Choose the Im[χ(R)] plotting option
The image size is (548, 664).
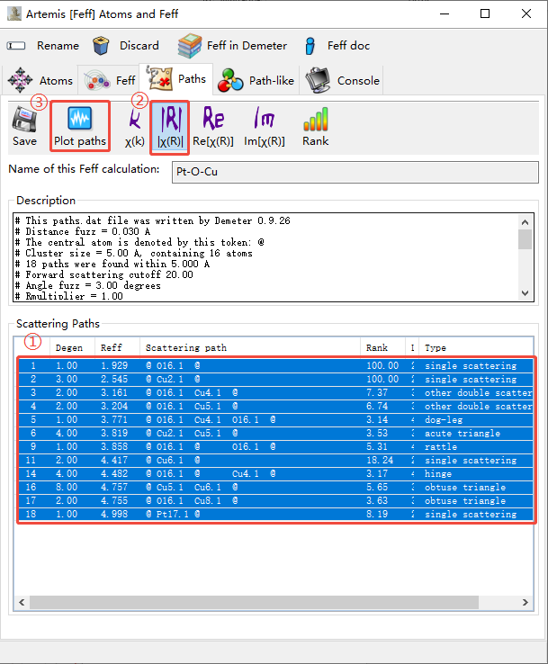[x=264, y=126]
